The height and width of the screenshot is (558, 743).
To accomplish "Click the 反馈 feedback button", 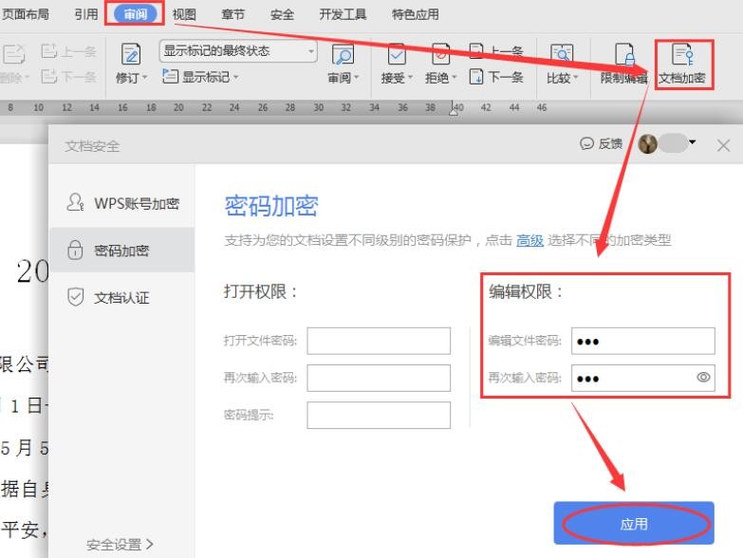I will click(x=601, y=143).
